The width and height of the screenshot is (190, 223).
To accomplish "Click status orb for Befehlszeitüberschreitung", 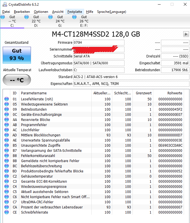I will (7, 166).
